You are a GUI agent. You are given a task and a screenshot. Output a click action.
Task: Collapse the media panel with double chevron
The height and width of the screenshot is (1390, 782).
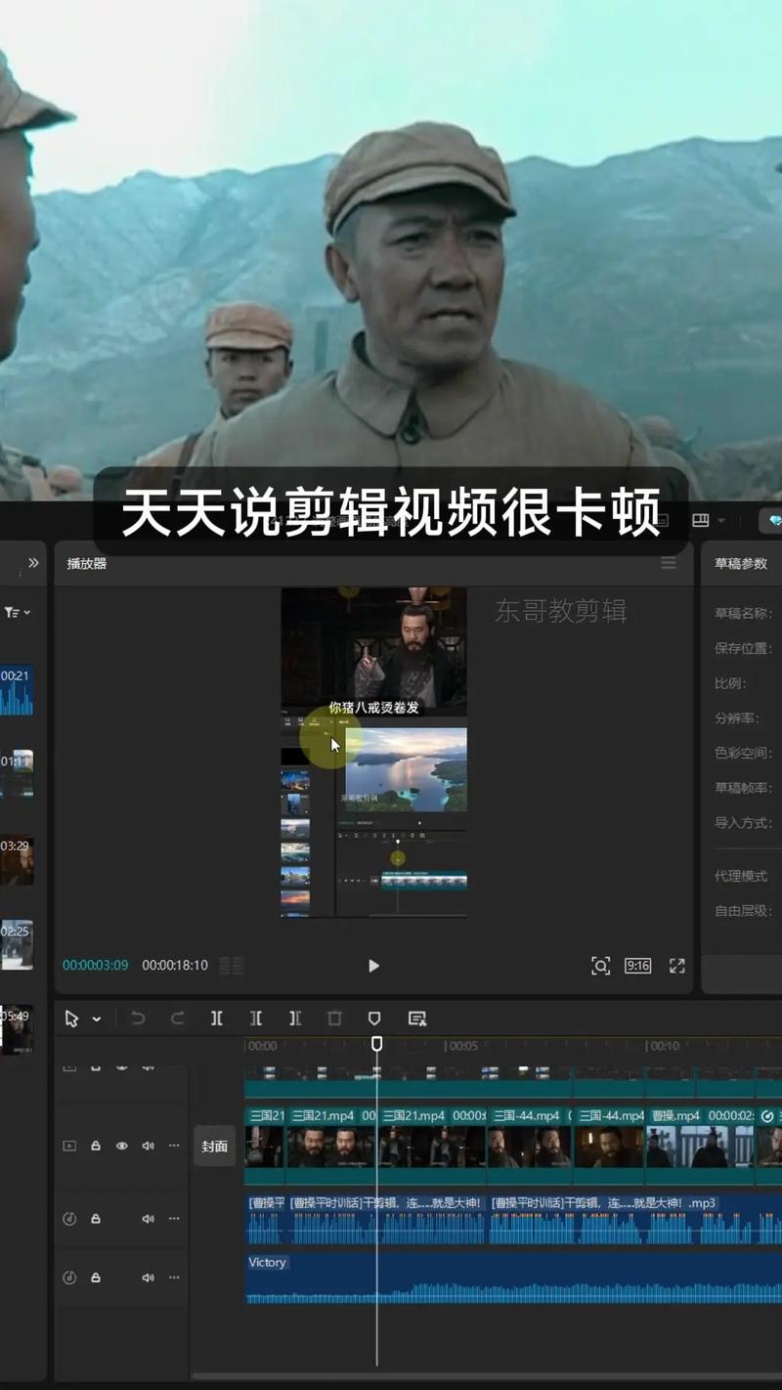tap(33, 563)
